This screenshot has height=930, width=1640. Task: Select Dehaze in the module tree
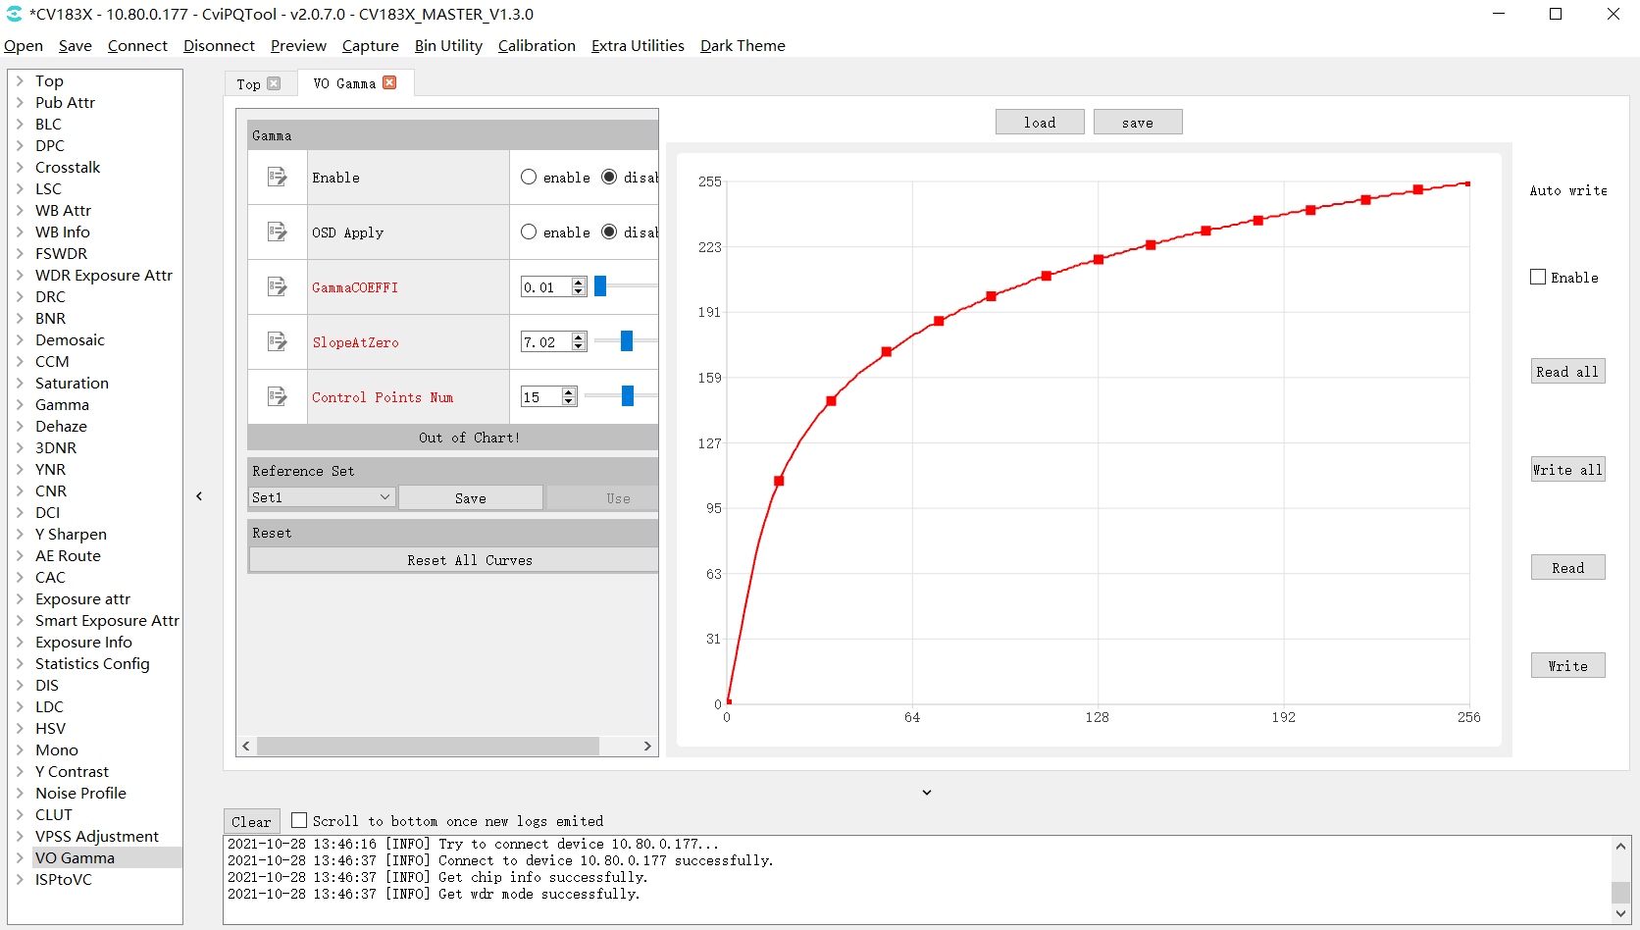pyautogui.click(x=61, y=426)
